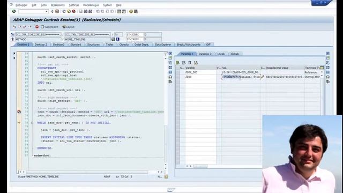Click the pencil edit icon in JSON row

click(263, 77)
